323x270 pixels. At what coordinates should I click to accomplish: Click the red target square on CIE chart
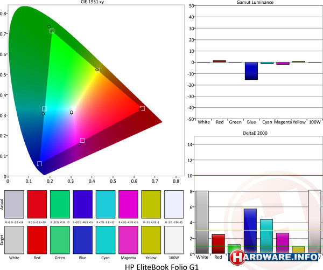pos(142,108)
